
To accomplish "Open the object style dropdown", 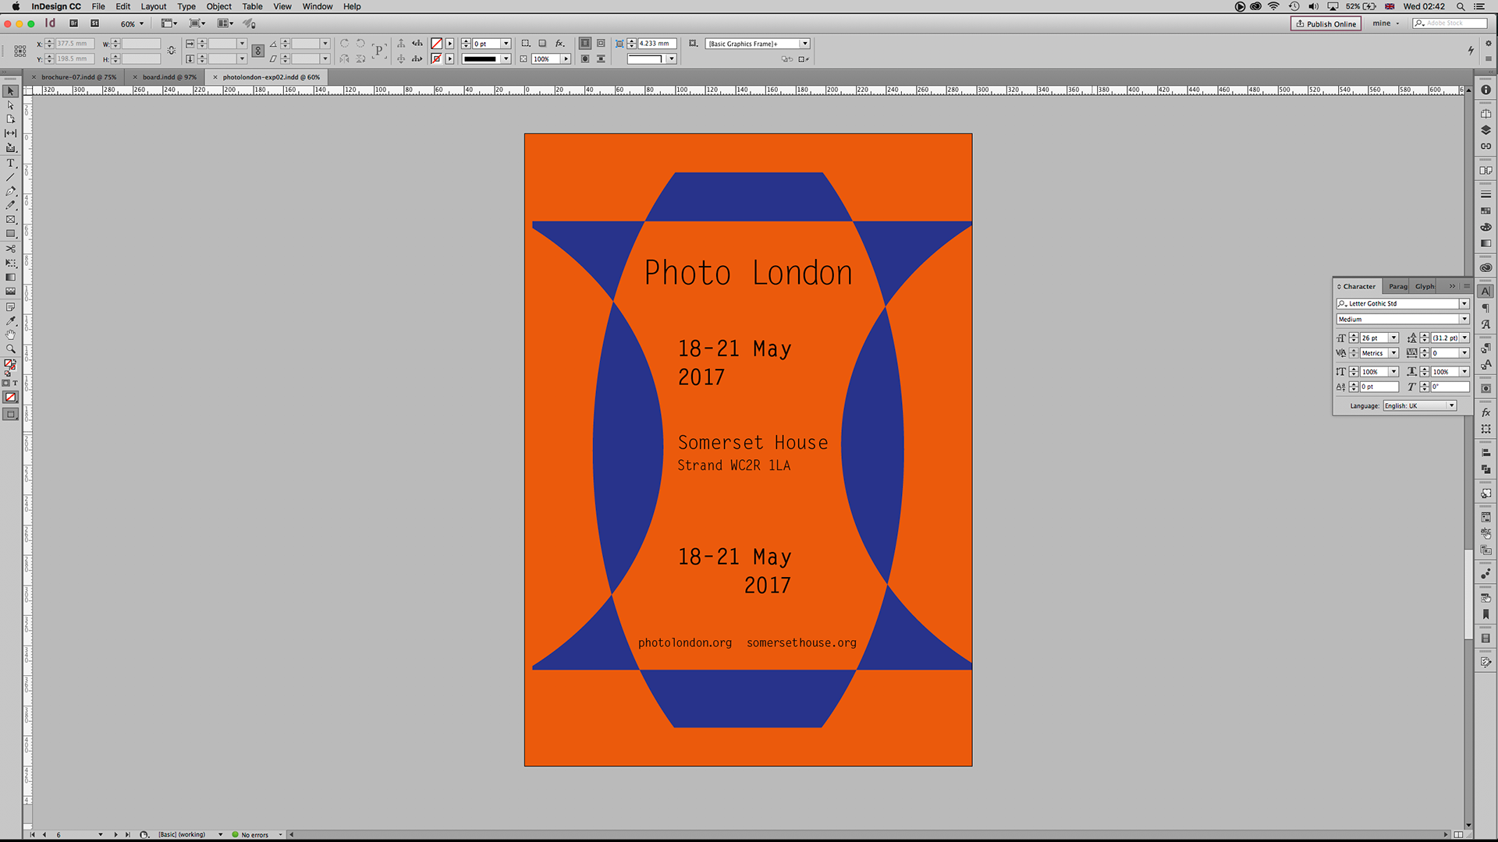I will point(804,44).
